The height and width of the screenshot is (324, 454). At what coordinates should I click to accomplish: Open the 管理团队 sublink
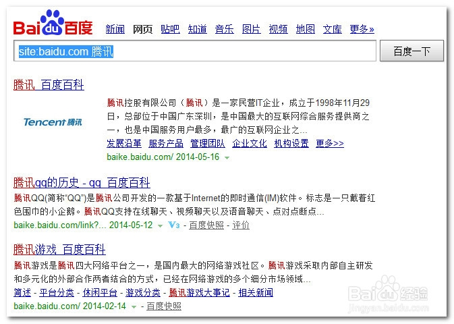(208, 143)
